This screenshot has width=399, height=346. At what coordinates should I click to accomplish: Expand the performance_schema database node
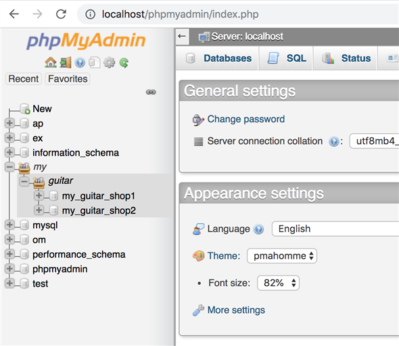(x=9, y=254)
